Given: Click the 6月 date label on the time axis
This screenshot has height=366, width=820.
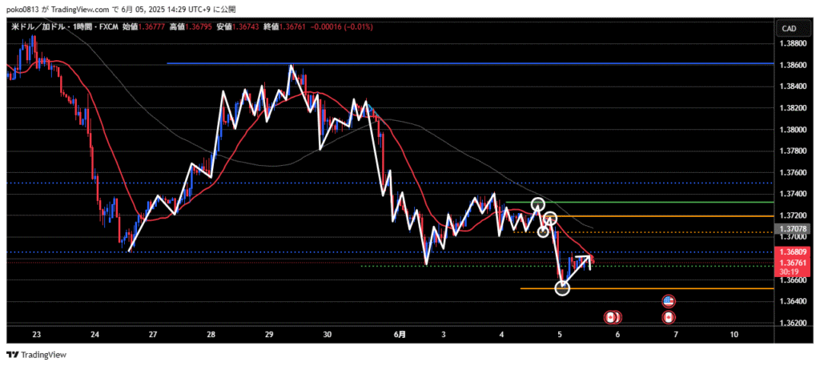Looking at the screenshot, I should pos(400,334).
